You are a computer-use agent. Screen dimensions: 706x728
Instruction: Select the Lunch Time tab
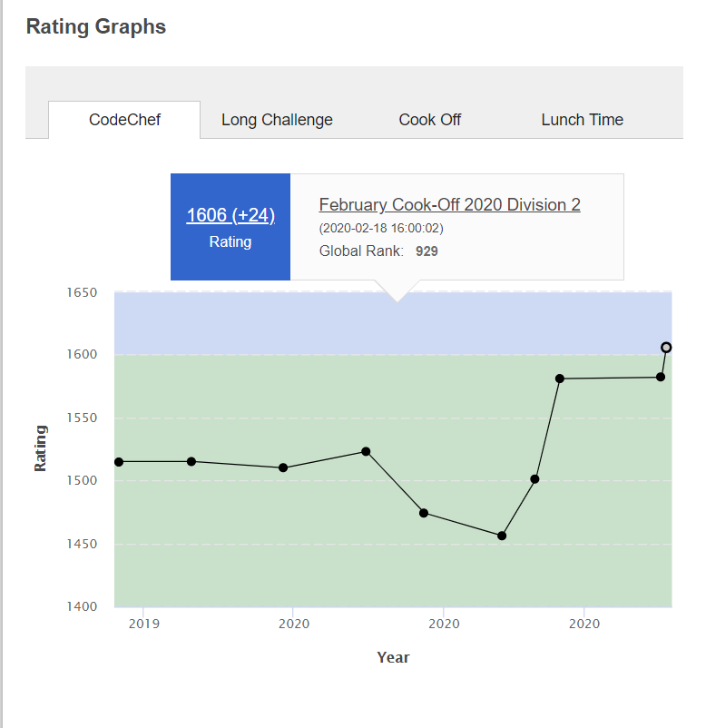pyautogui.click(x=582, y=120)
